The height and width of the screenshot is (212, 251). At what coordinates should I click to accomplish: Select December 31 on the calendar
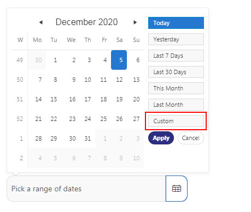point(87,138)
